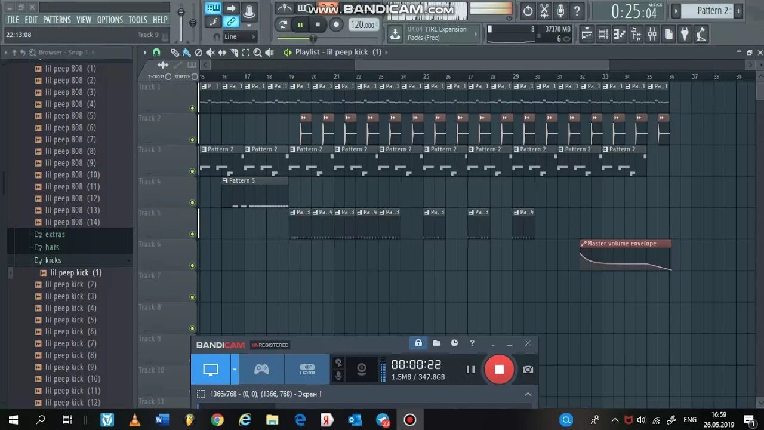Open the EDIT menu

point(31,20)
